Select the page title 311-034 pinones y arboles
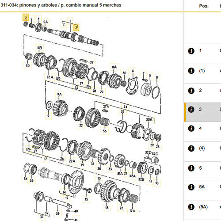 coord(61,5)
